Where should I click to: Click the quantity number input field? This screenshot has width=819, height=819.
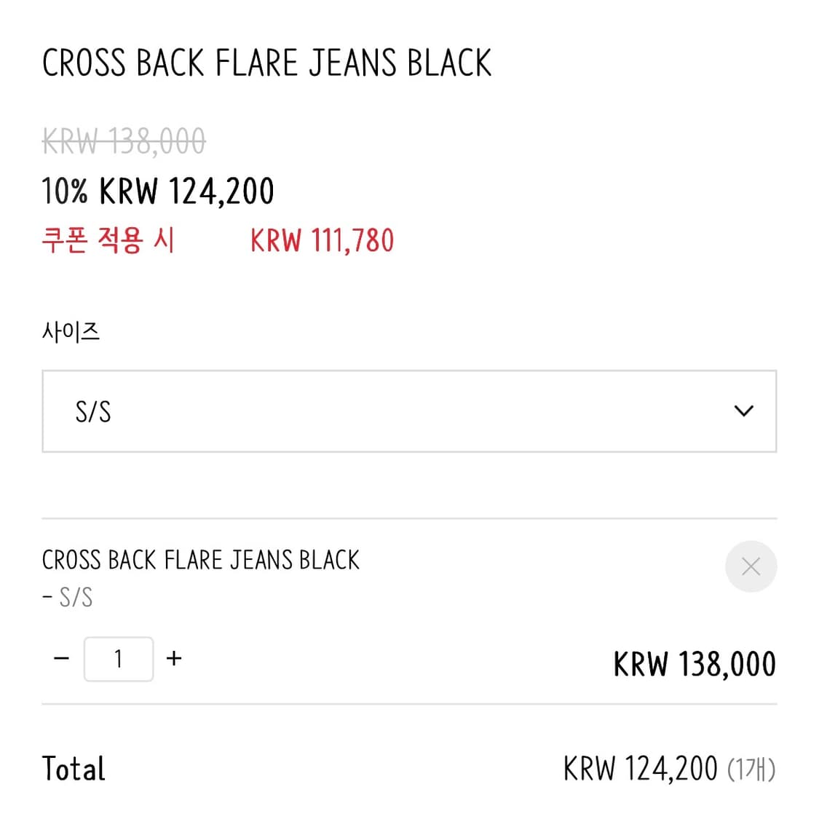pyautogui.click(x=119, y=659)
